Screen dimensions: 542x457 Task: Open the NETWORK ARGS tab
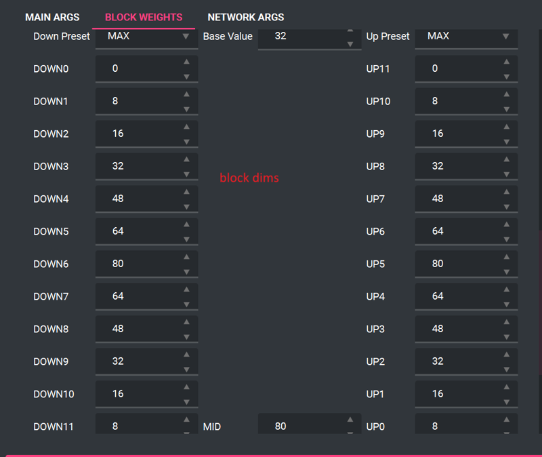point(246,18)
